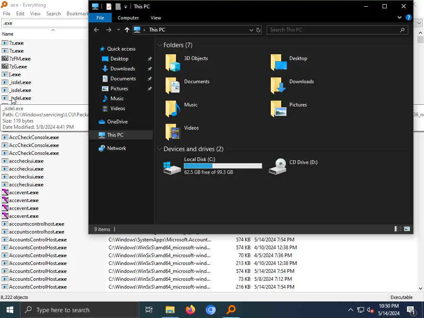This screenshot has height=318, width=424.
Task: Open notification center in system tray
Action: [411, 310]
